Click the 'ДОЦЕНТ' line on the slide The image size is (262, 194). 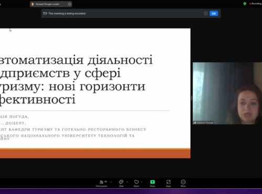(x=13, y=123)
